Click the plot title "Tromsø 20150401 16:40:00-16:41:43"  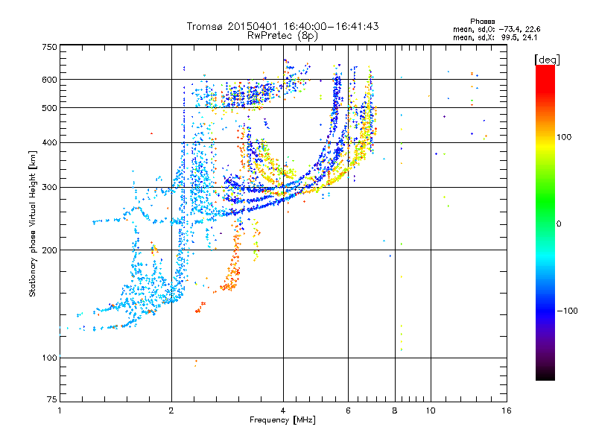pos(282,26)
